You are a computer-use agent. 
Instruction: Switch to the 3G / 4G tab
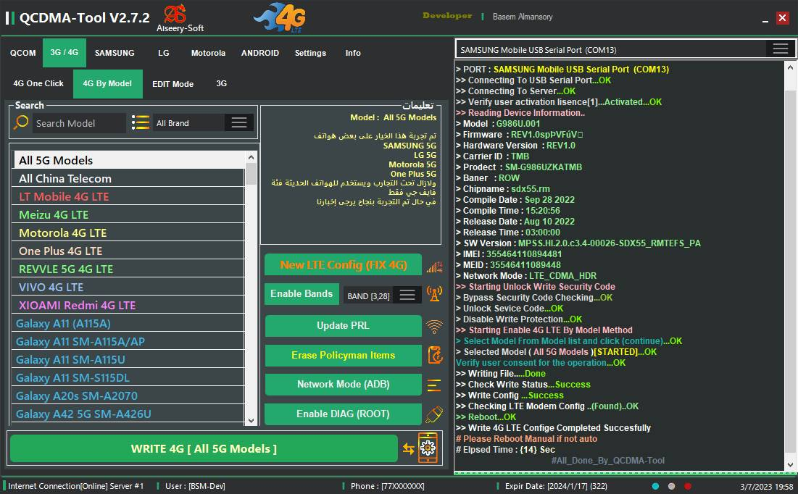tap(64, 52)
